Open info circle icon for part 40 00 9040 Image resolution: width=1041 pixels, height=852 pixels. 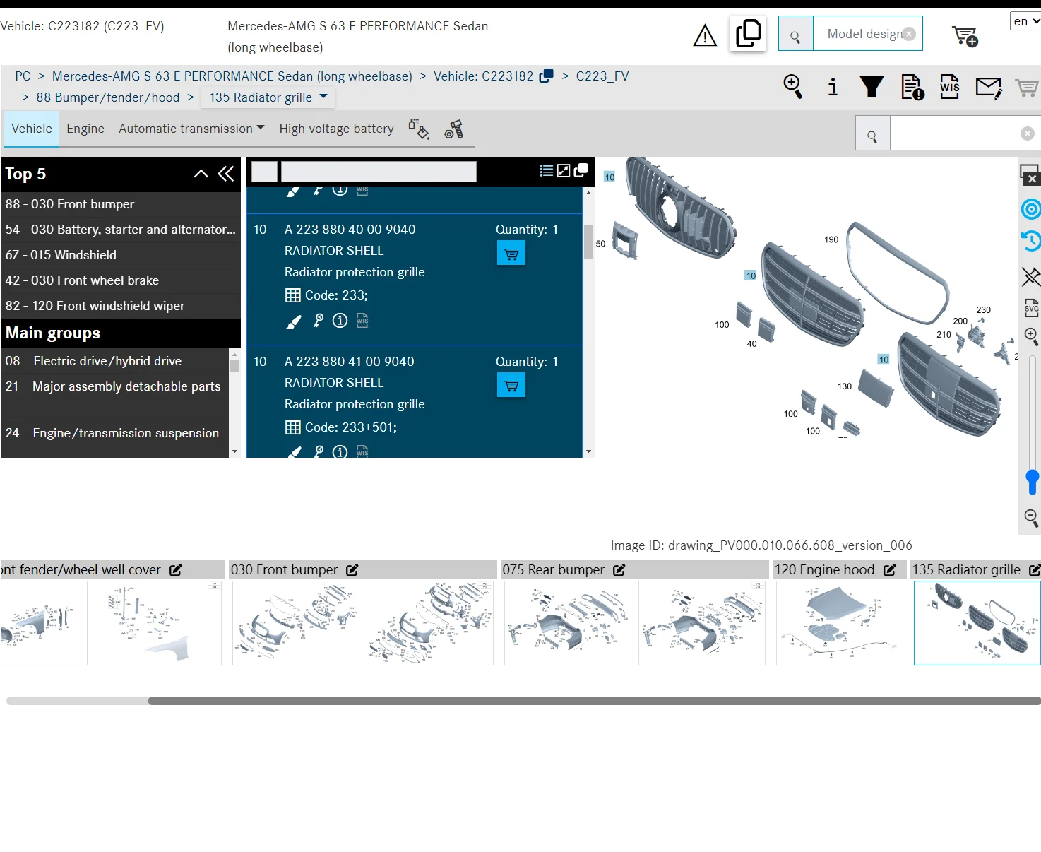pos(340,321)
